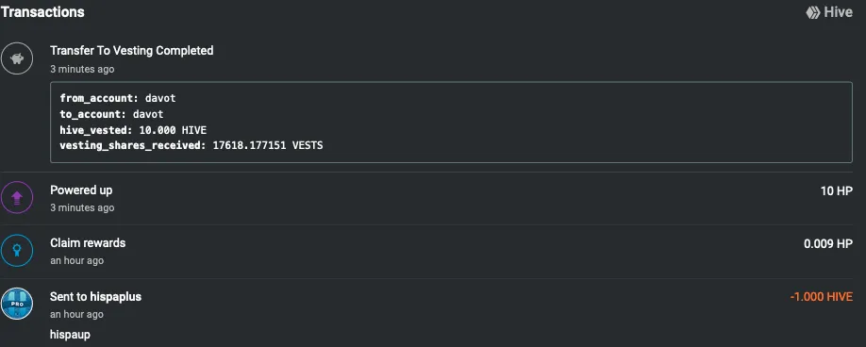Click the vesting entry's 3 minutes ago timestamp
Viewport: 866px width, 347px height.
82,69
